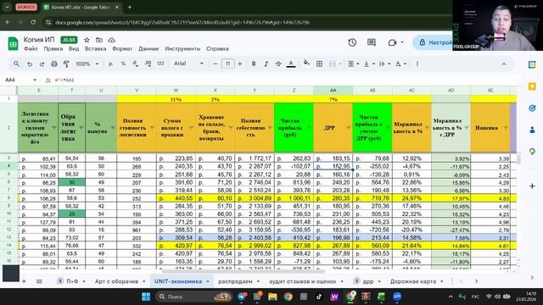Open the Arial font dropdown
This screenshot has height=305, width=543.
[188, 64]
